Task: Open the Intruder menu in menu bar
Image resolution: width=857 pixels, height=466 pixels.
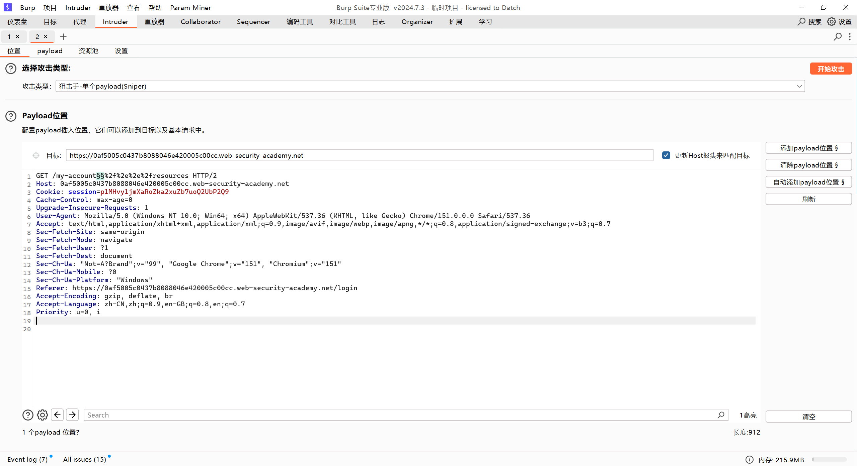Action: coord(78,7)
